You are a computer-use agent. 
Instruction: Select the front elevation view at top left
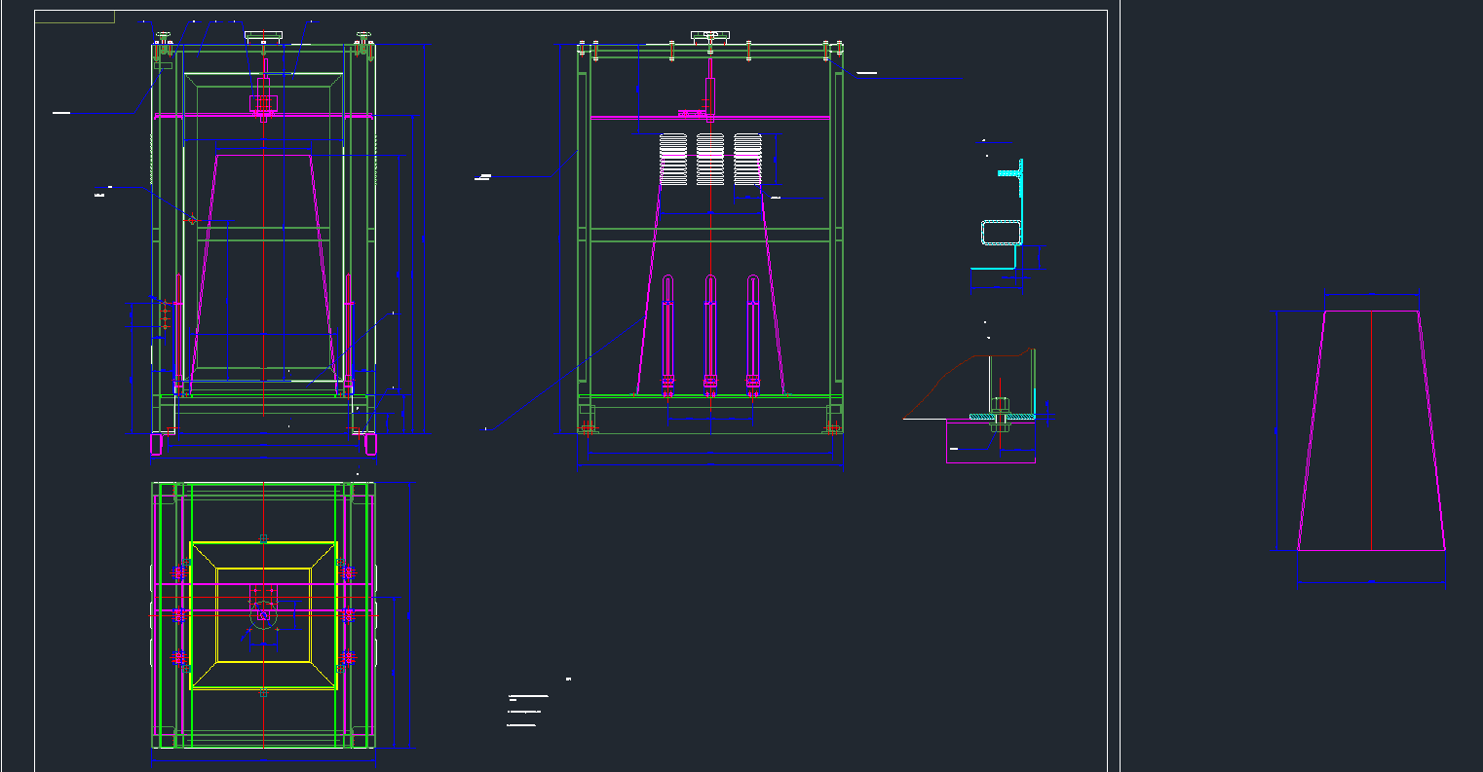tap(263, 243)
